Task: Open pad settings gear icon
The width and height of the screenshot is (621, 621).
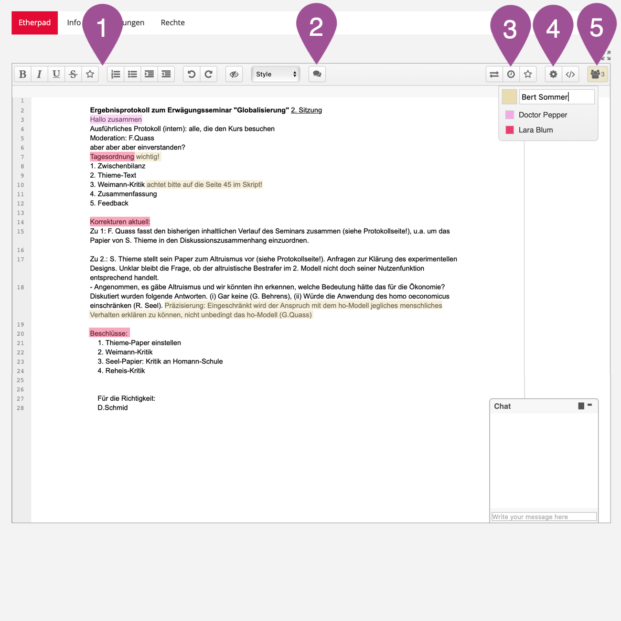Action: tap(553, 74)
